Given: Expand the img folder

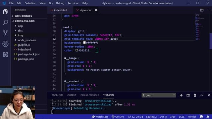Looking at the screenshot, I should (x=20, y=35).
